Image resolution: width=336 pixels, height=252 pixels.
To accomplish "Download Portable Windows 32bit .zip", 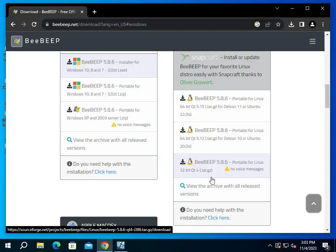I will (x=109, y=90).
